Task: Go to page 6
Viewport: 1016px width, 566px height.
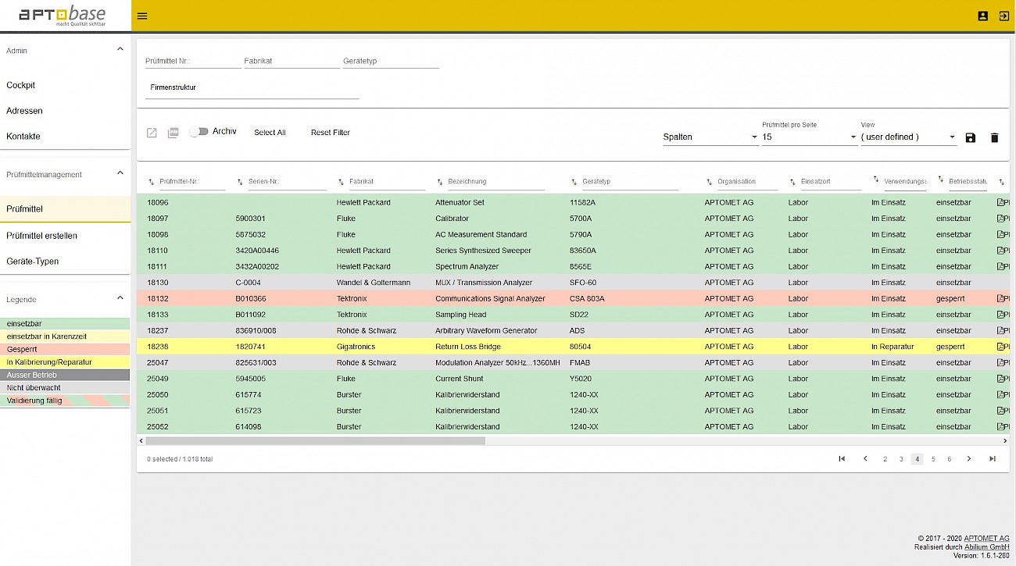Action: click(950, 459)
